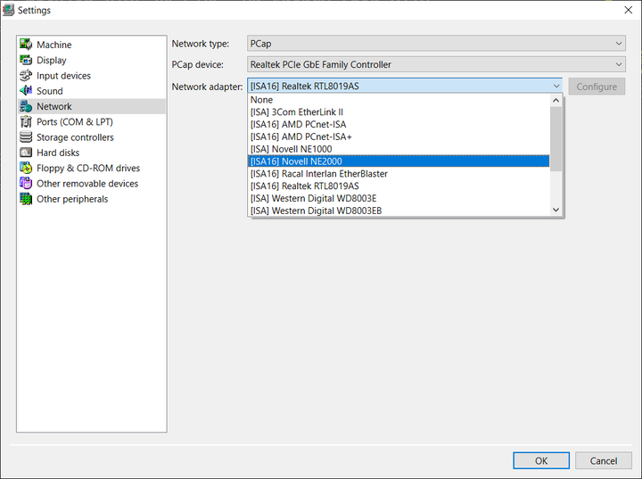
Task: Select Floppy & CD-ROM drives icon
Action: [26, 169]
